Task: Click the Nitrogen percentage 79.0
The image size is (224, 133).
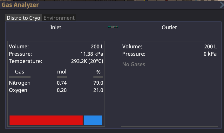Action: point(98,83)
